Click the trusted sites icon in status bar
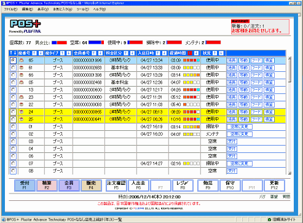 (269, 219)
